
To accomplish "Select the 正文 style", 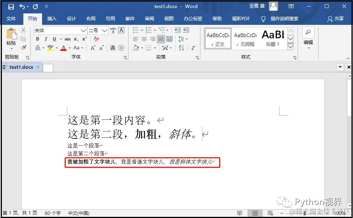I will tap(218, 39).
